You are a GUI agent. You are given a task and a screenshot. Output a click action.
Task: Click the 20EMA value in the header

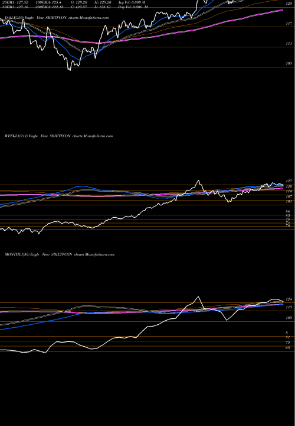tap(15, 2)
